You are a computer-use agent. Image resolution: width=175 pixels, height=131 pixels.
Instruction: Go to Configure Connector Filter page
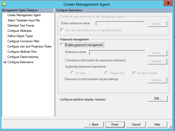click(24, 41)
